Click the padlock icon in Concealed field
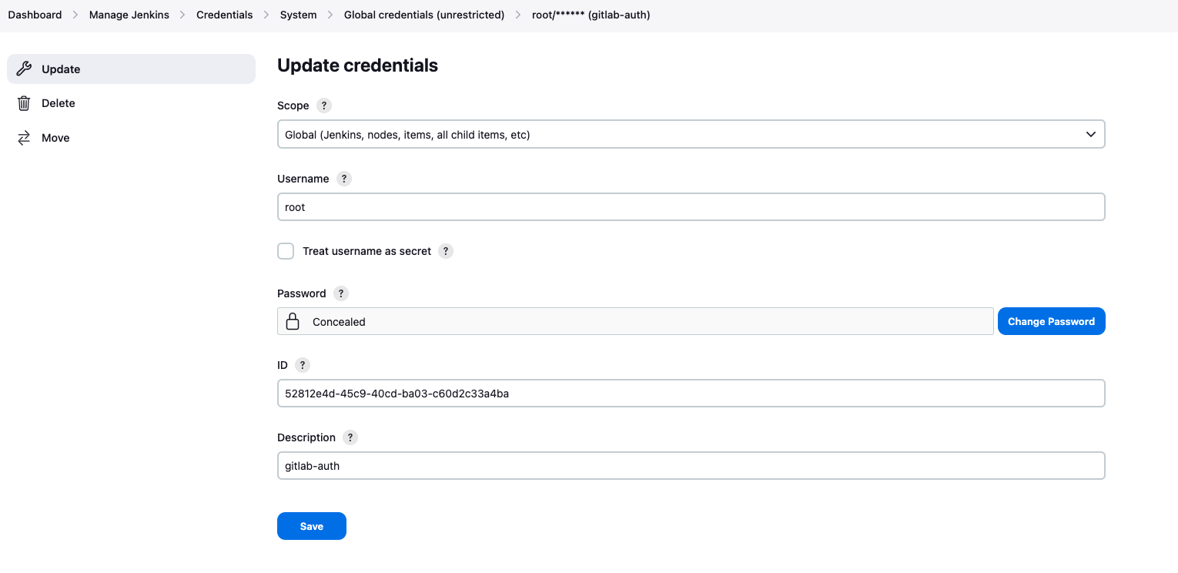1178x573 pixels. click(x=293, y=321)
